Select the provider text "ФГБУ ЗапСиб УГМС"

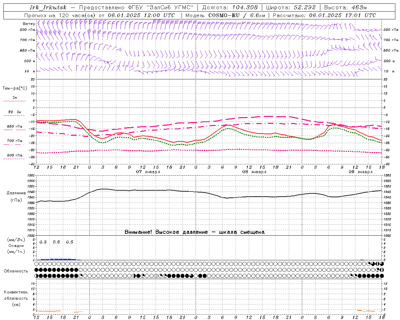click(161, 7)
